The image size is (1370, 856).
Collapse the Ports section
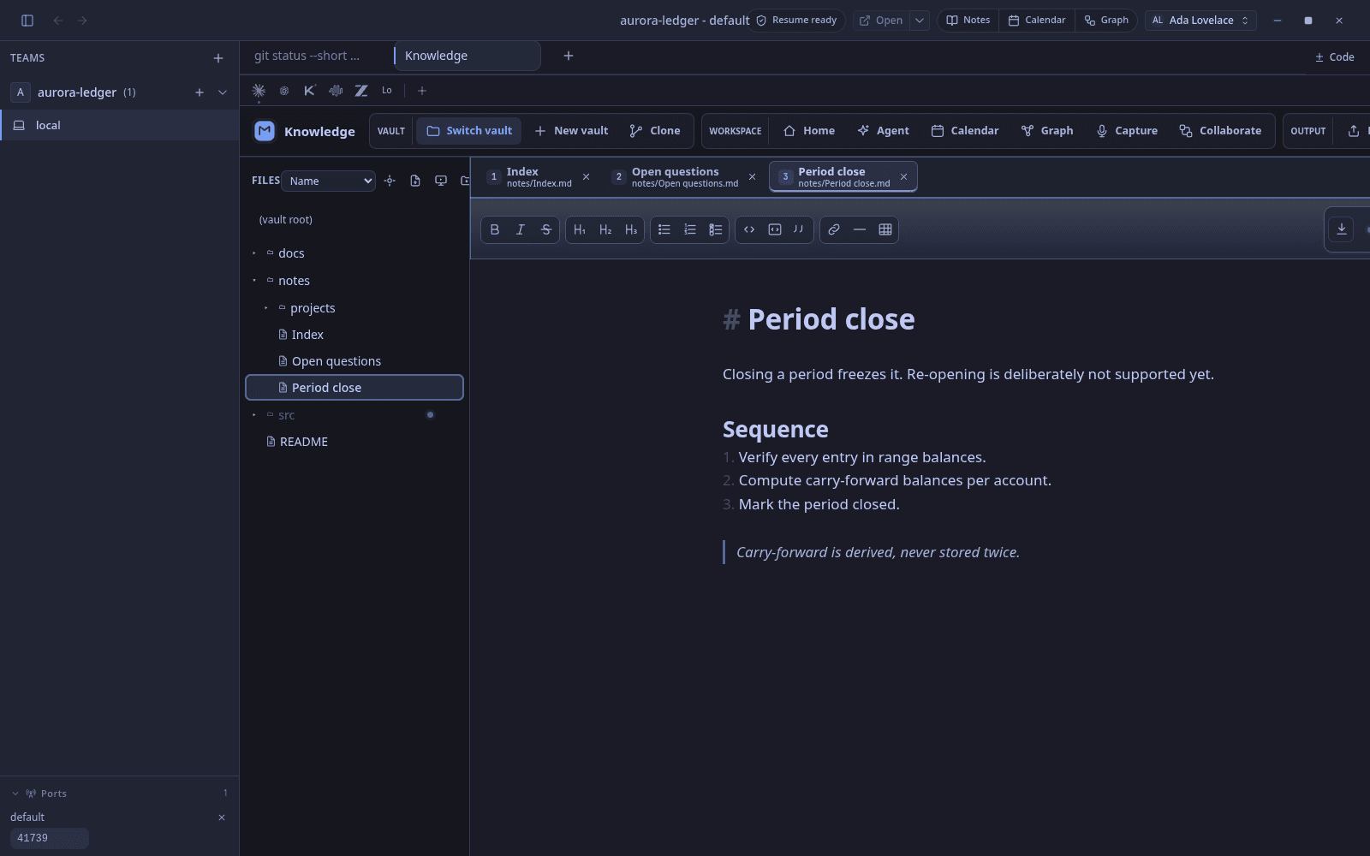pyautogui.click(x=15, y=794)
